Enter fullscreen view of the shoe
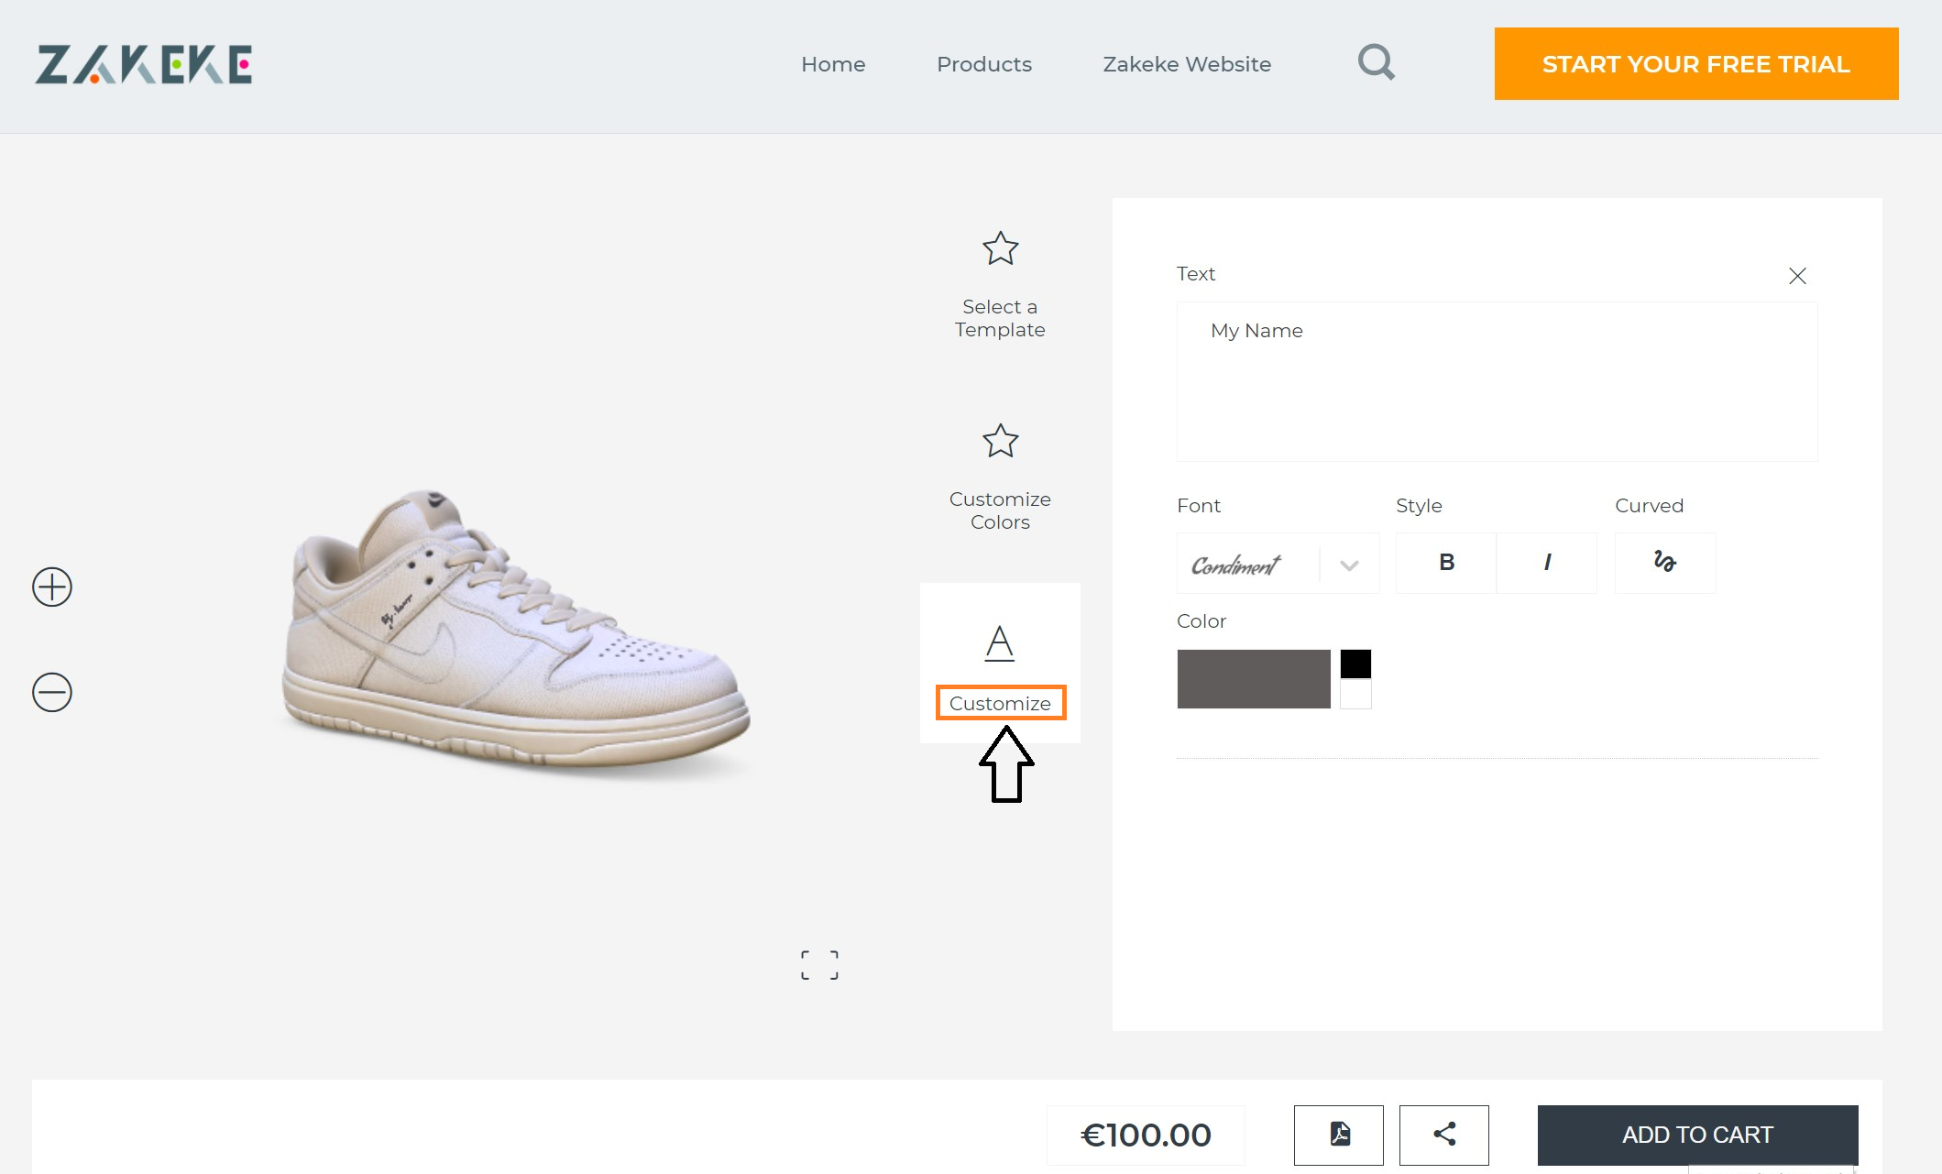The image size is (1942, 1174). [x=819, y=965]
